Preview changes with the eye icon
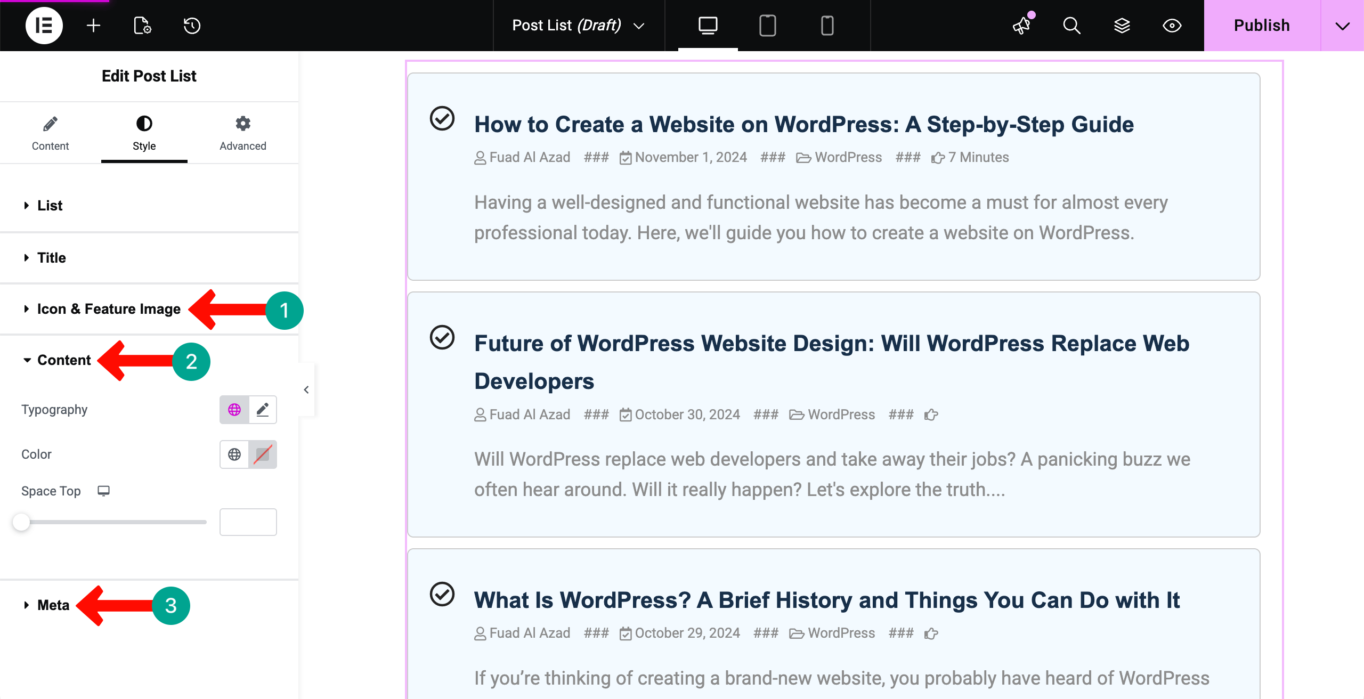The height and width of the screenshot is (699, 1364). click(1172, 25)
